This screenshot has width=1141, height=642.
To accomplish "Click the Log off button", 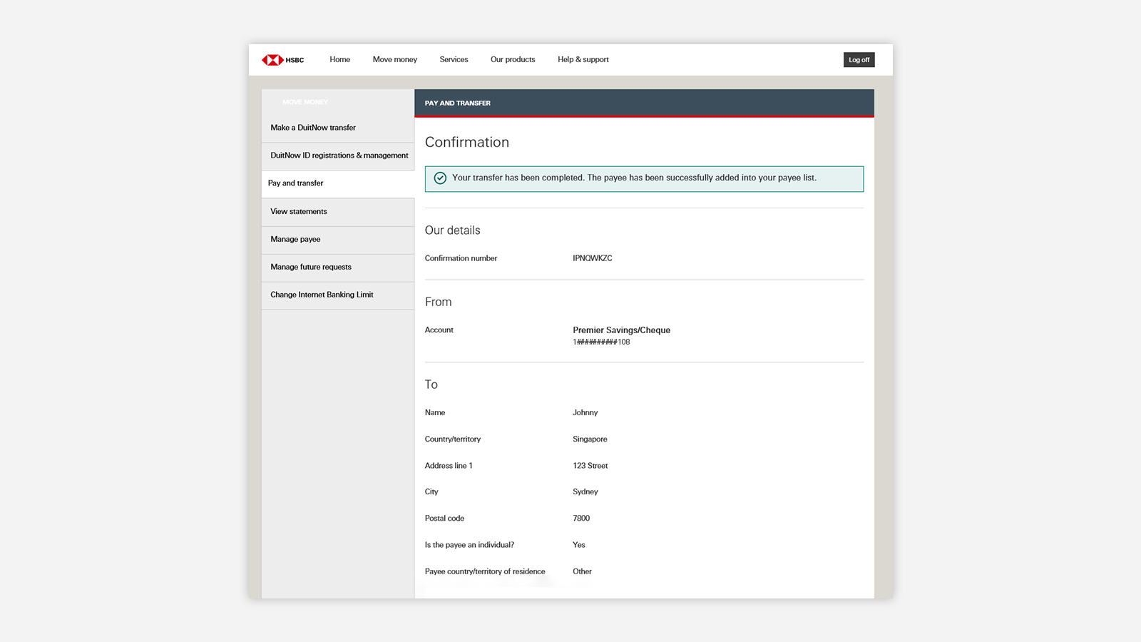I will [x=859, y=60].
